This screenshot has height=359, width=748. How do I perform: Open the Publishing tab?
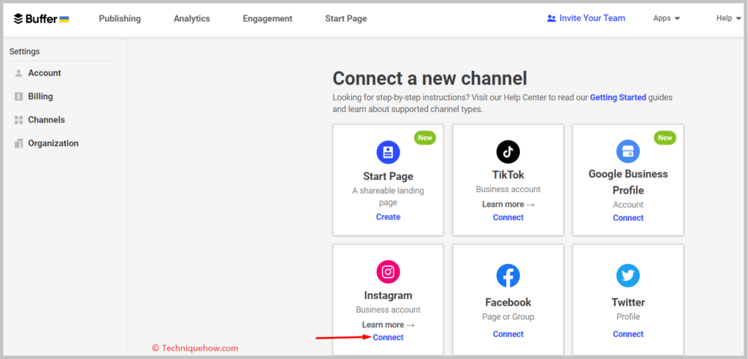point(120,18)
